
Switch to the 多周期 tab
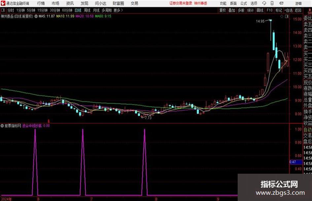pyautogui.click(x=107, y=10)
